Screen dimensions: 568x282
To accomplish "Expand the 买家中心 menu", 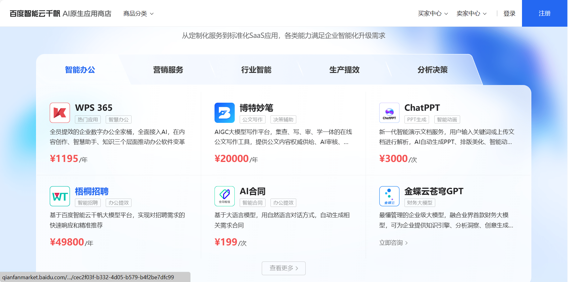I will pyautogui.click(x=433, y=13).
